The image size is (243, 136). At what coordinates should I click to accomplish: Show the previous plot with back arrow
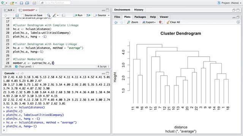116,22
